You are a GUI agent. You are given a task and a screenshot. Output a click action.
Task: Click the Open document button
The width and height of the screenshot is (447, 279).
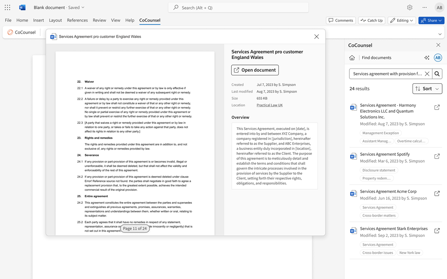255,70
